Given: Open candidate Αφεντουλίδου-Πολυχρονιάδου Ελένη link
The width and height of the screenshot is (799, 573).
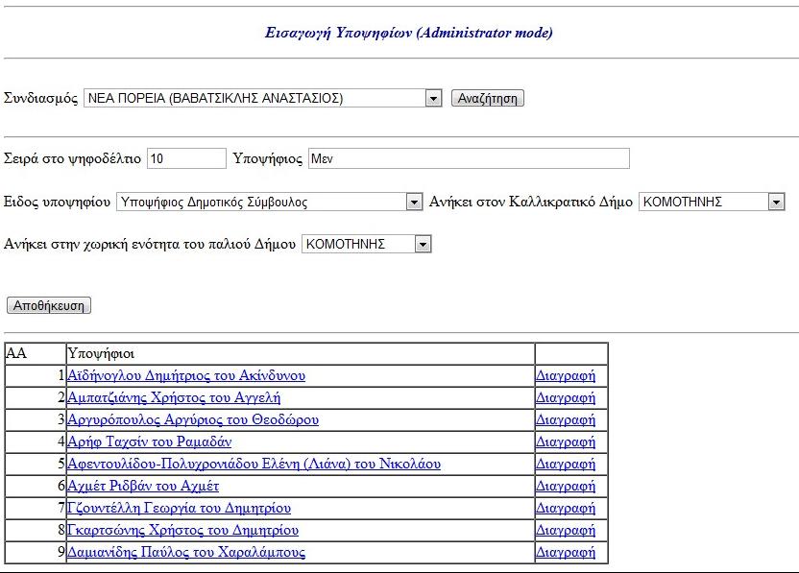Looking at the screenshot, I should pyautogui.click(x=254, y=464).
